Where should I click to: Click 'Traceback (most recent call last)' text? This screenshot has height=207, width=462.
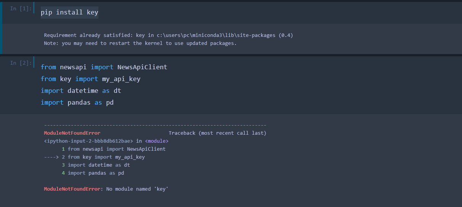coord(217,133)
